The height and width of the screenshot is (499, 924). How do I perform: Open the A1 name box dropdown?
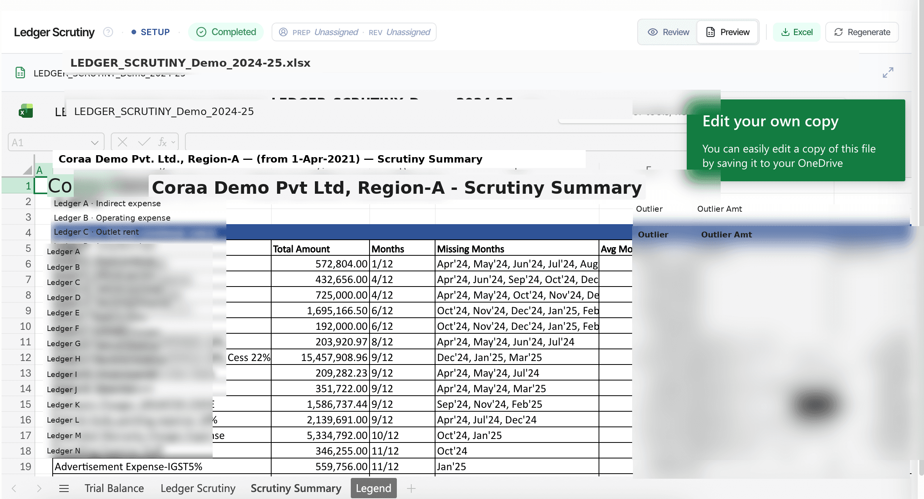[94, 143]
